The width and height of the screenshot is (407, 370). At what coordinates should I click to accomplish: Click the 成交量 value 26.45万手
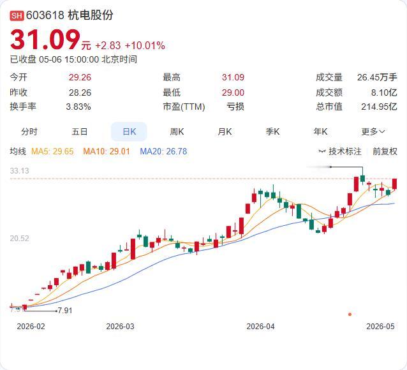[377, 77]
